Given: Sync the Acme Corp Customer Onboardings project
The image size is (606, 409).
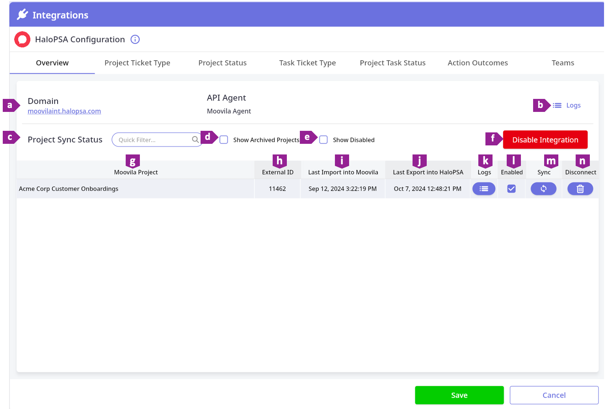Looking at the screenshot, I should pos(543,189).
